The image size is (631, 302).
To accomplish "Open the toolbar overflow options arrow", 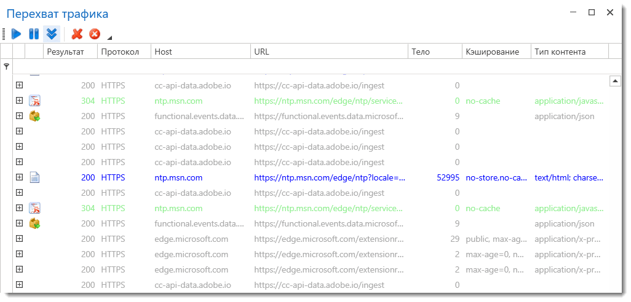I will [109, 36].
